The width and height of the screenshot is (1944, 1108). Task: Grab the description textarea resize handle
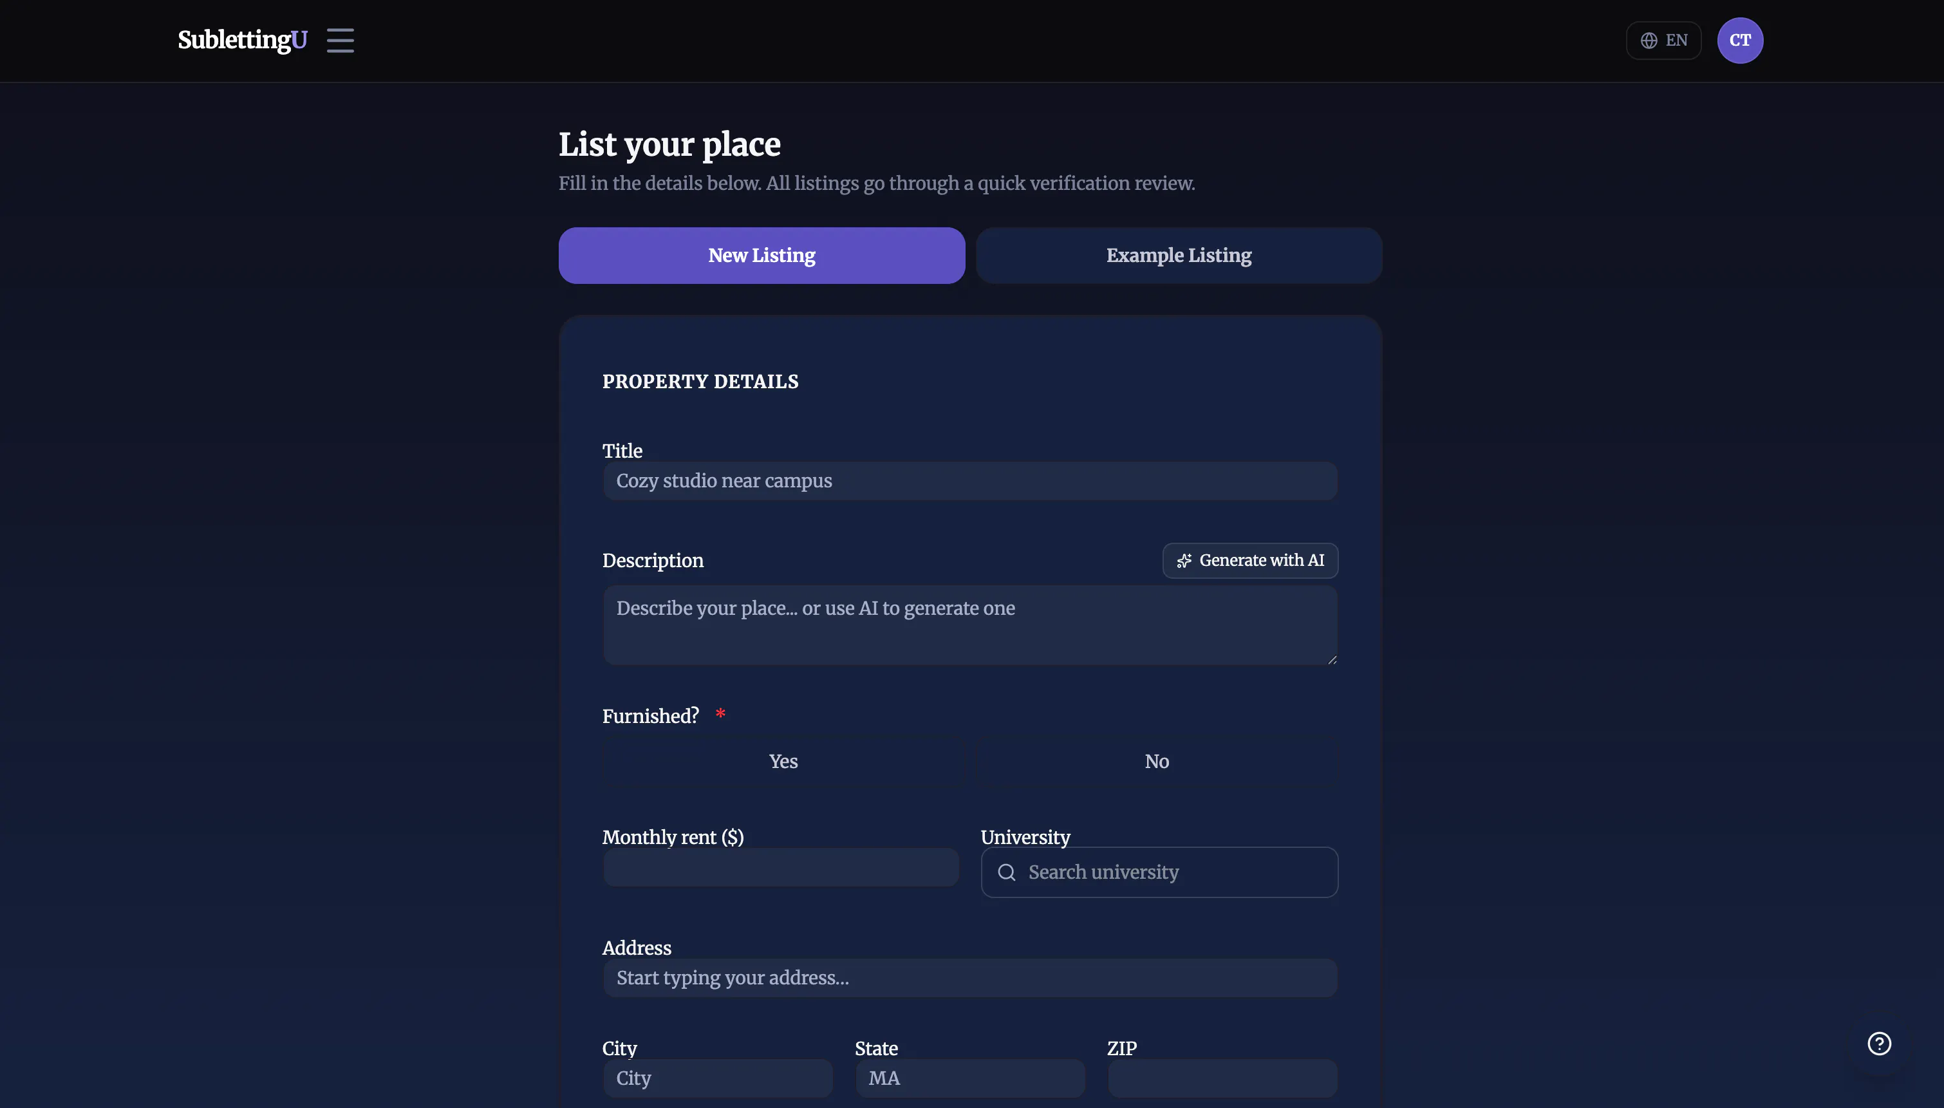pyautogui.click(x=1331, y=660)
